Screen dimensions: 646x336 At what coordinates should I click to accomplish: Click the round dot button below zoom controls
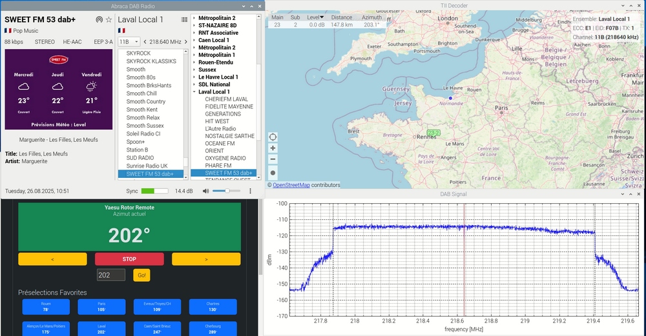pos(273,173)
